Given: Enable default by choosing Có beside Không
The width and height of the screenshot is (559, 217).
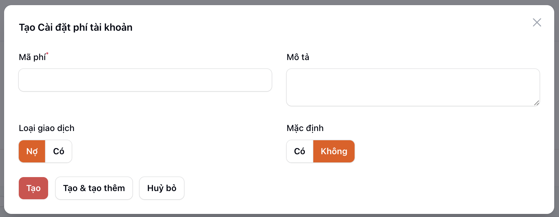Looking at the screenshot, I should click(300, 151).
